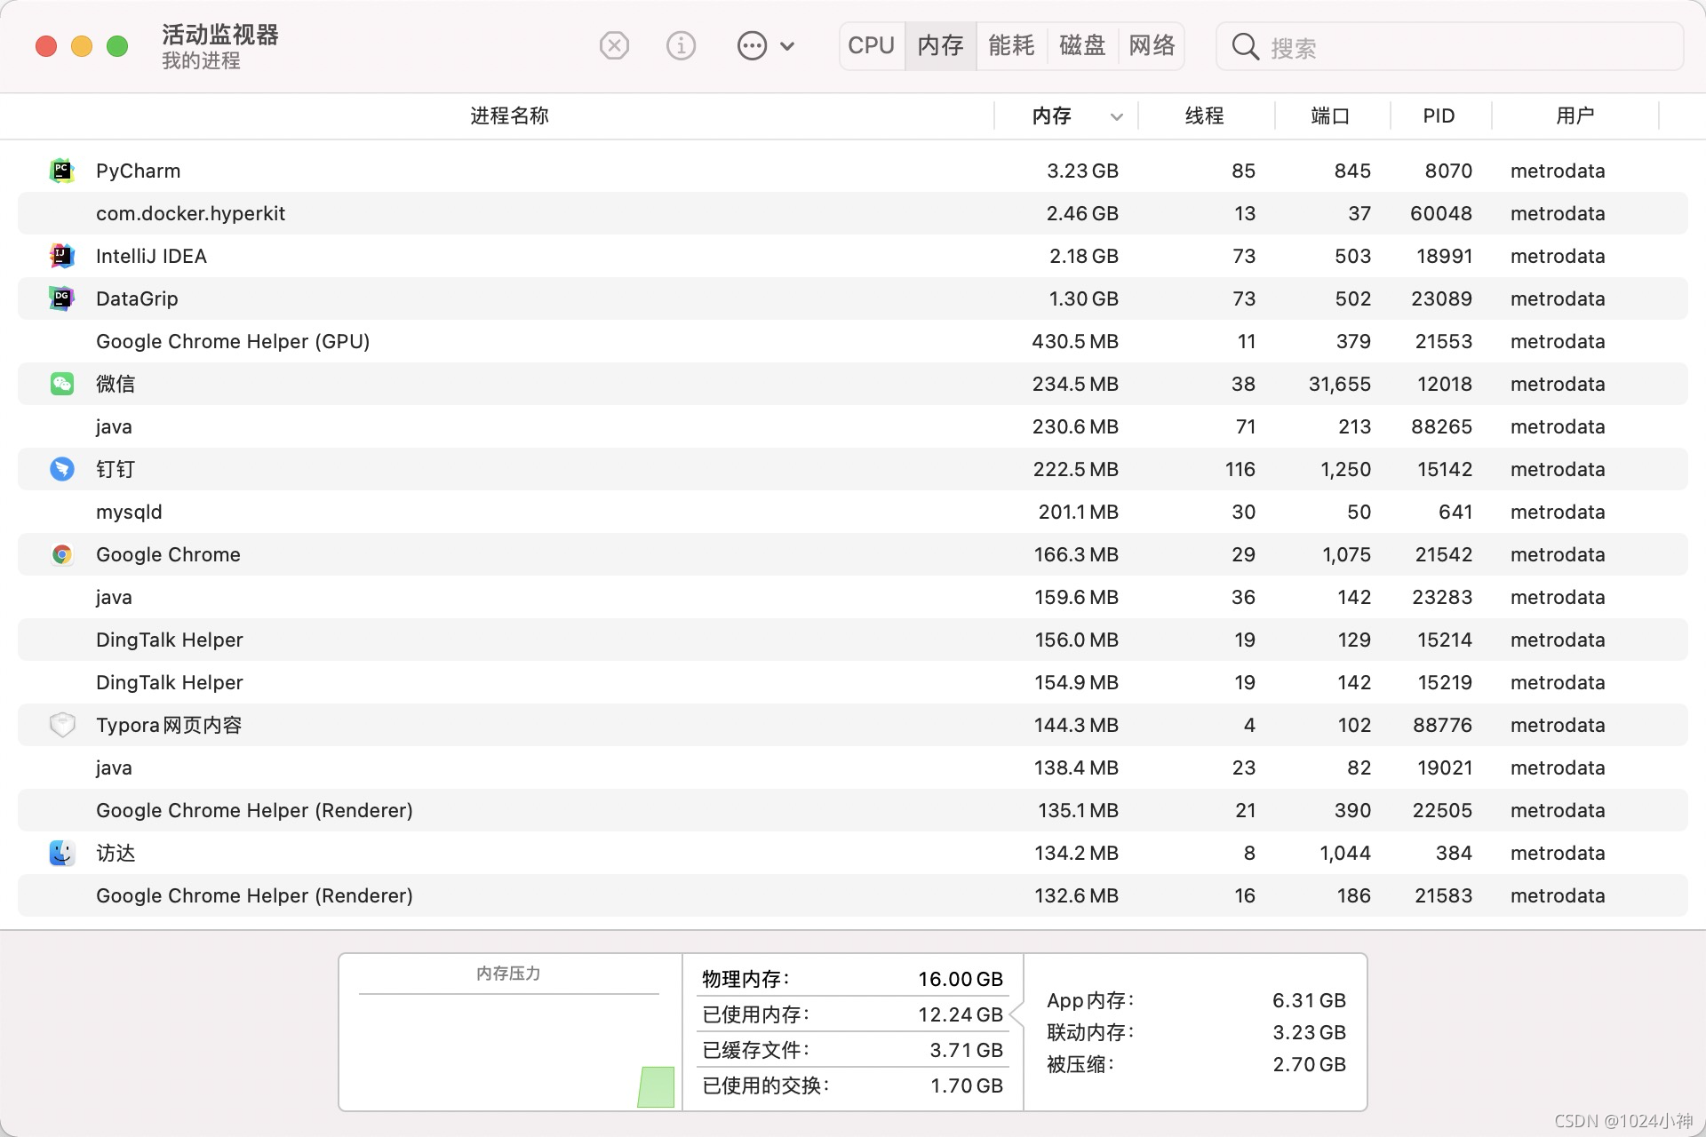
Task: Click the DataGrip app icon
Action: click(x=61, y=298)
